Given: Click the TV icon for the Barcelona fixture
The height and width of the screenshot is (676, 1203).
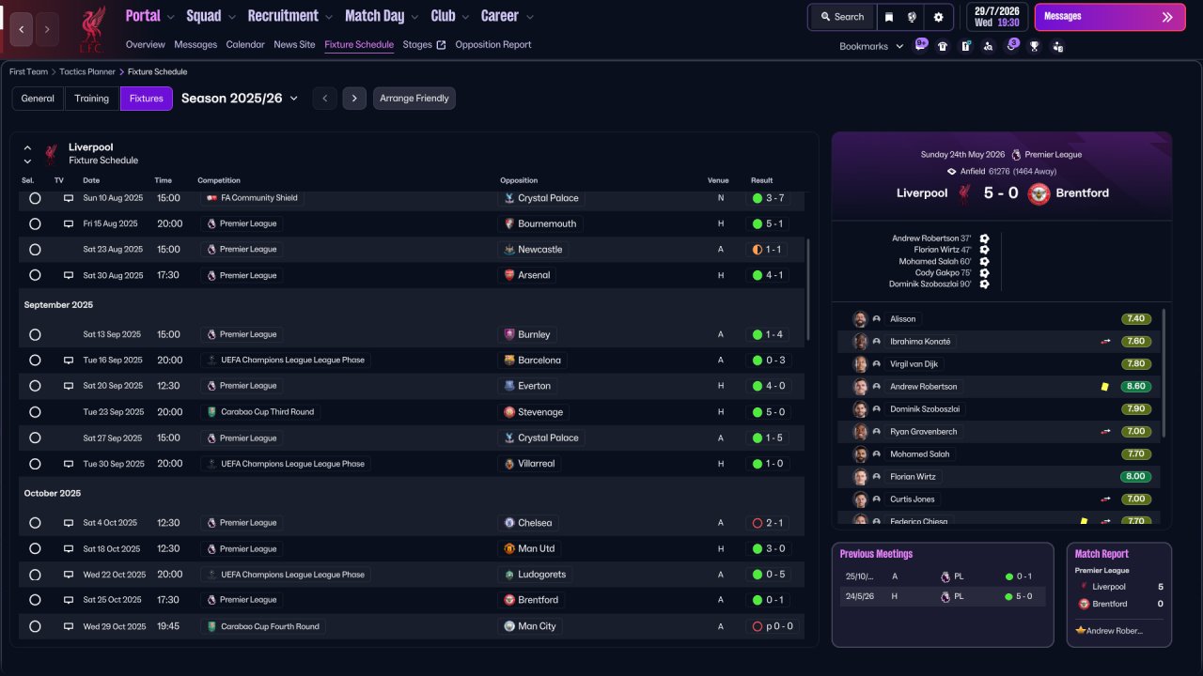Looking at the screenshot, I should coord(69,360).
